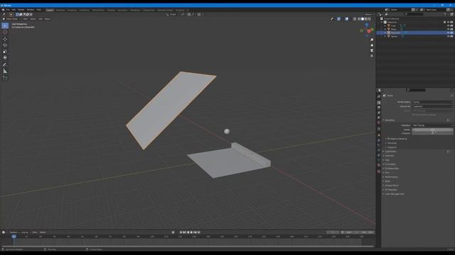455x255 pixels.
Task: Open the Feature Set dropdown
Action: point(432,106)
